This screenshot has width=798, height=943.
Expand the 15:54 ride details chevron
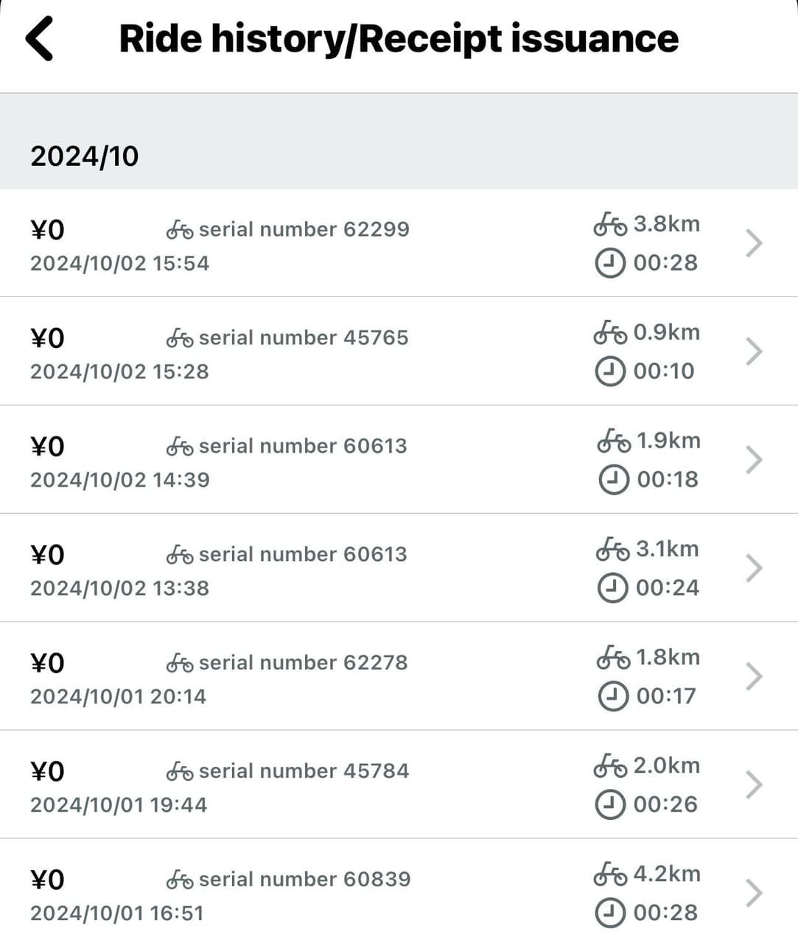753,243
